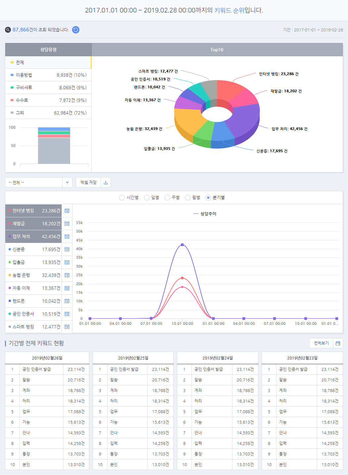
Task: Click the blue refresh icon beside result count
Action: pos(76,30)
